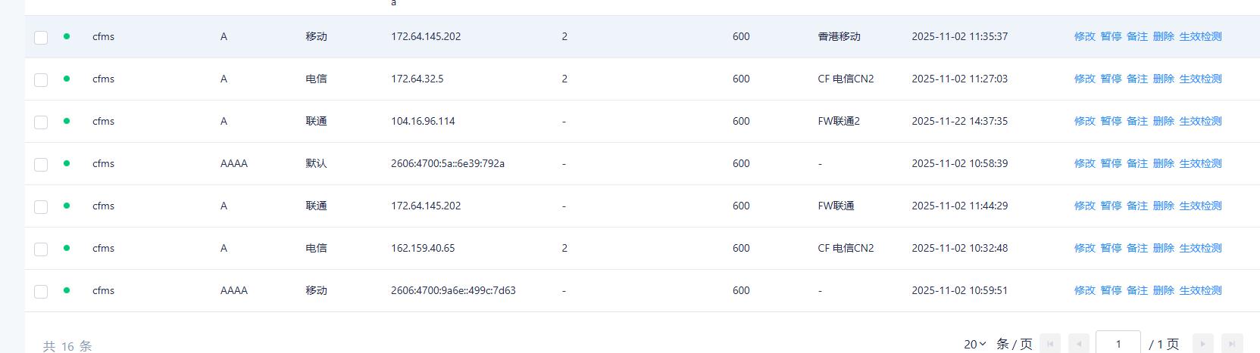The width and height of the screenshot is (1260, 353).
Task: Run 生效检测 on the 香港移动 record
Action: click(x=1200, y=36)
